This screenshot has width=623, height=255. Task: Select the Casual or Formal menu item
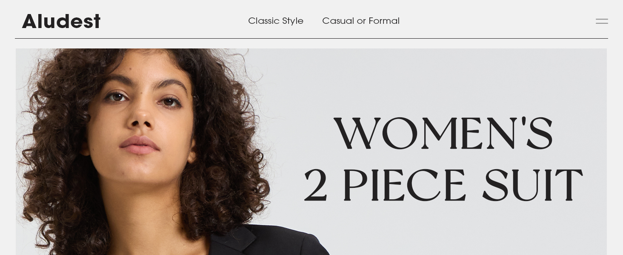click(x=361, y=21)
